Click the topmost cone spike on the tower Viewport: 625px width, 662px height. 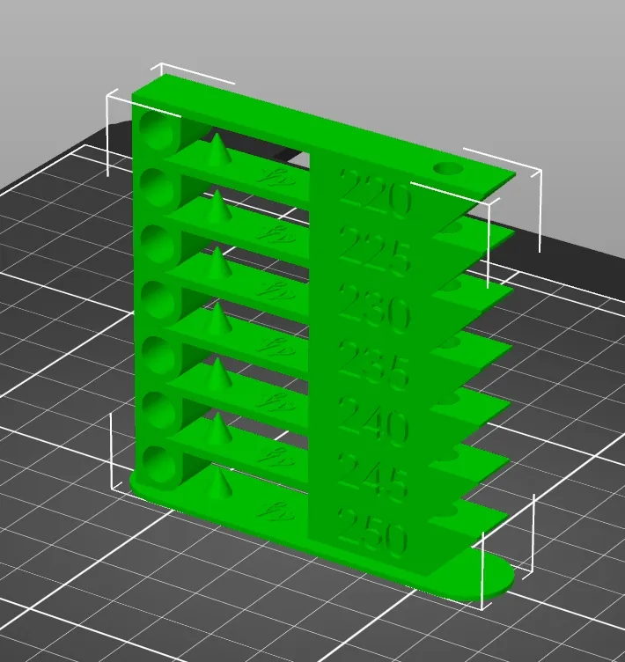(219, 149)
